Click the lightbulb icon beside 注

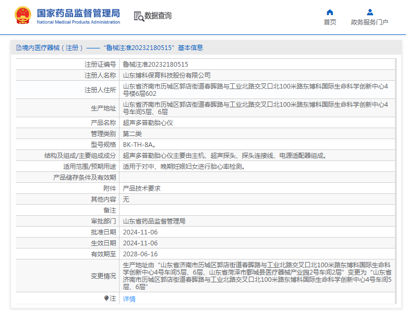[x=106, y=298]
